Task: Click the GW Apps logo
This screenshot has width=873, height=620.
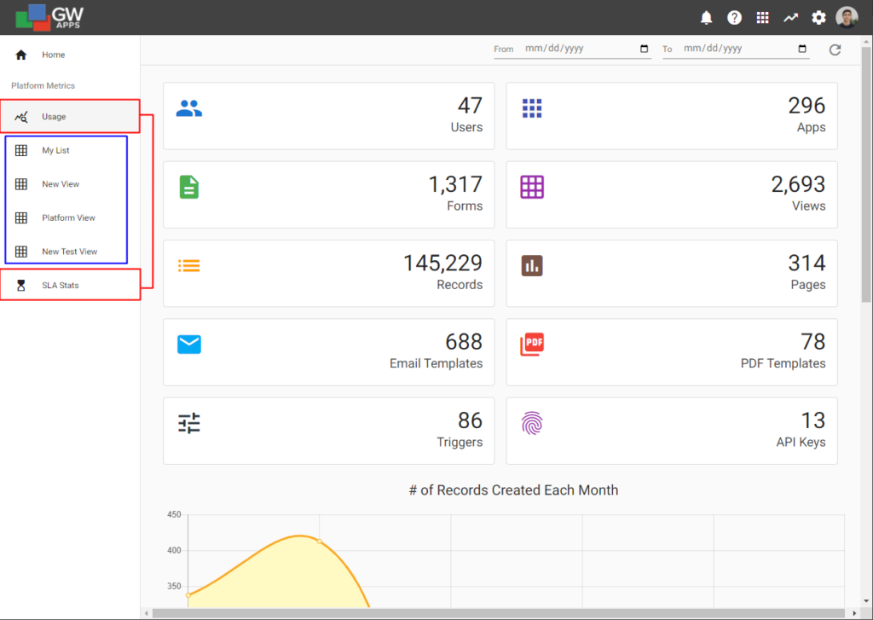Action: 49,17
